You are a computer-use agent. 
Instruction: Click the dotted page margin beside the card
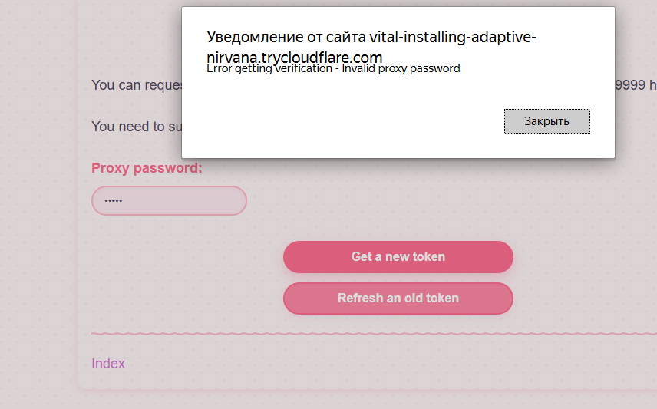click(38, 209)
